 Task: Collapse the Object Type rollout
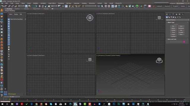171,22
